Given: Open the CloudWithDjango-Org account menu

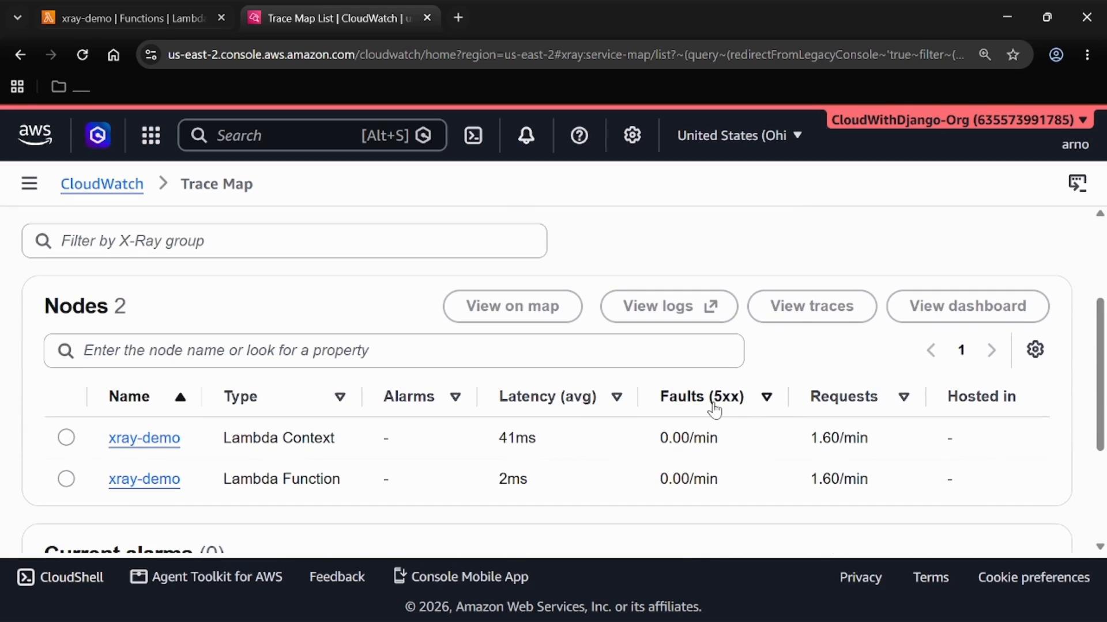Looking at the screenshot, I should pos(960,120).
